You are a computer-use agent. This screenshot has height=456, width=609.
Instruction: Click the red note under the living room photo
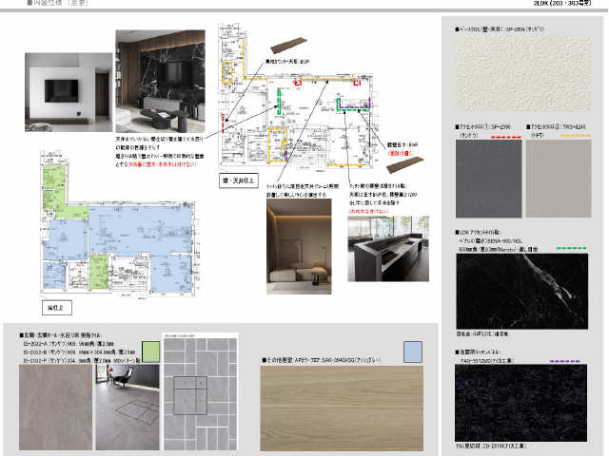point(163,164)
